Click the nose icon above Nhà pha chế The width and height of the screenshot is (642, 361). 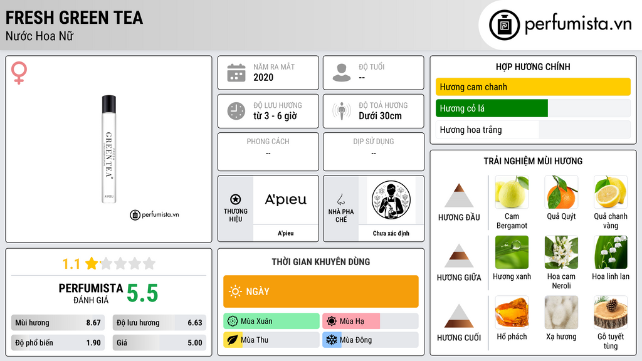[x=340, y=199]
